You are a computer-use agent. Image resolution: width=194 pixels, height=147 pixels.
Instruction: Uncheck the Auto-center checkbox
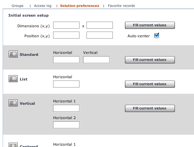[x=157, y=36]
